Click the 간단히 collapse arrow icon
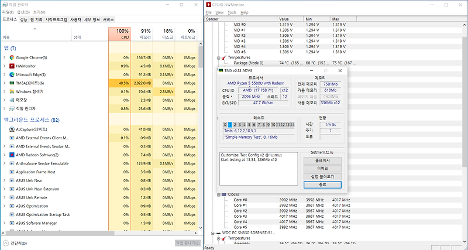This screenshot has width=468, height=250. 6,243
